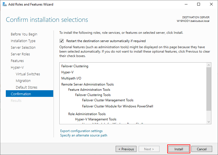The image size is (218, 155).
Task: Click Failover Clustering Tools entry
Action: click(93, 95)
